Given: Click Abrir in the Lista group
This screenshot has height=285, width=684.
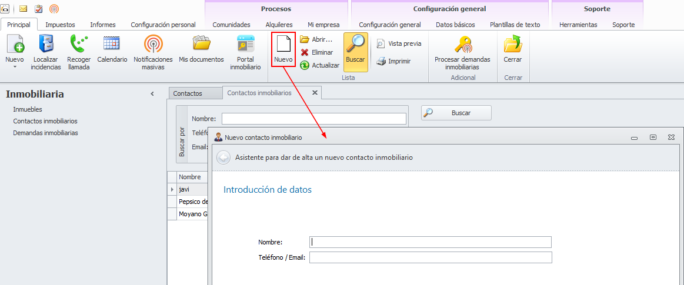Looking at the screenshot, I should [316, 39].
